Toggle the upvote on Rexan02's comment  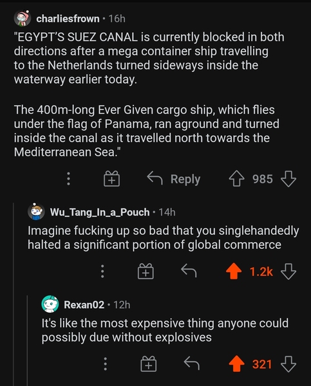click(x=236, y=363)
